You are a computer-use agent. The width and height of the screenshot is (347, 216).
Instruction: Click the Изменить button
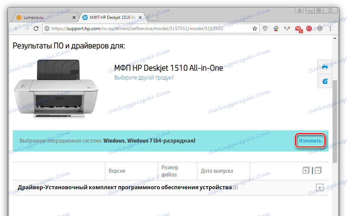point(310,141)
